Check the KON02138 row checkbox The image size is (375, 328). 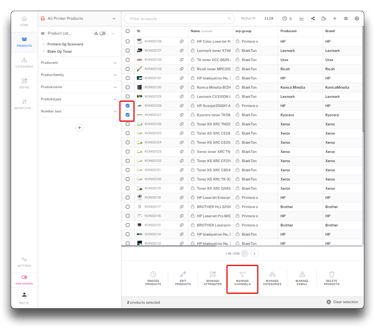click(x=128, y=41)
